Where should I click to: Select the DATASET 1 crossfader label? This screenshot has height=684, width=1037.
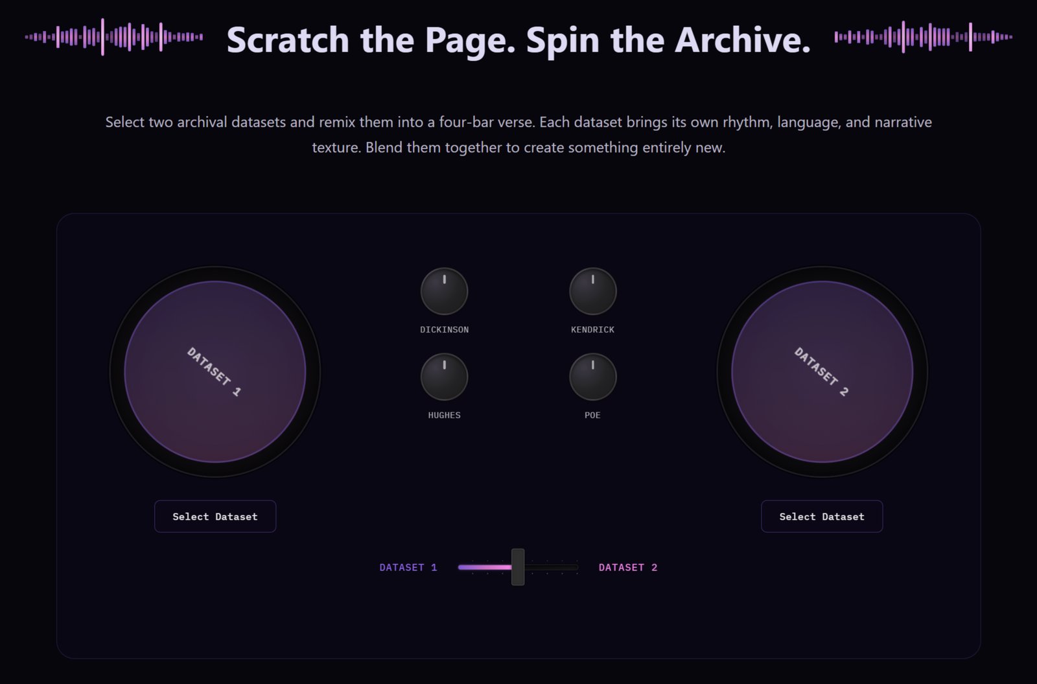pyautogui.click(x=408, y=567)
